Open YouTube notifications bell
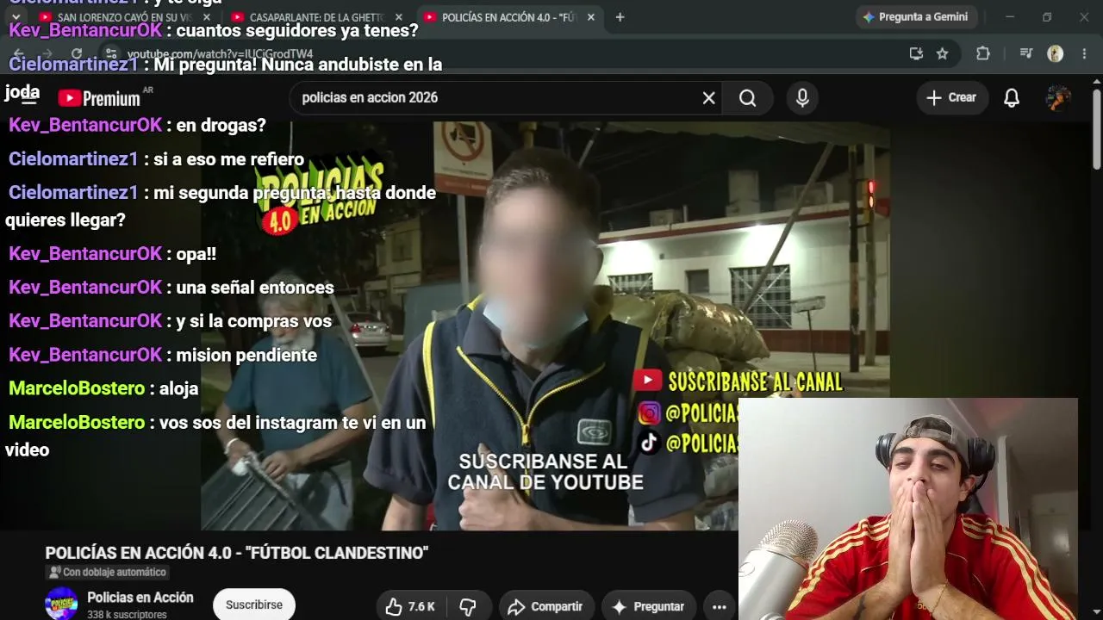Screen dimensions: 1103x620 (1012, 98)
